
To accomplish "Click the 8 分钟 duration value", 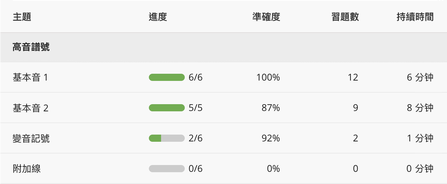I will pyautogui.click(x=420, y=108).
